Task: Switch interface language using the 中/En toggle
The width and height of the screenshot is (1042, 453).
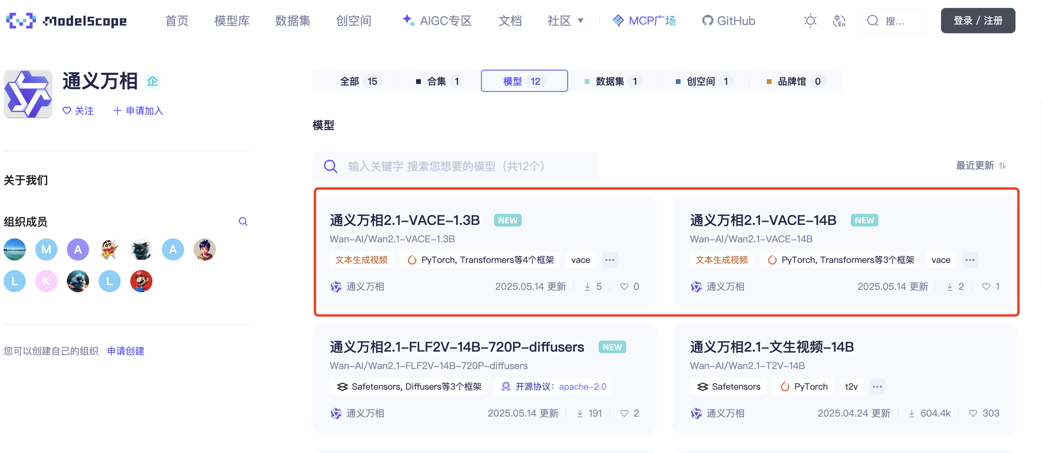Action: 839,20
